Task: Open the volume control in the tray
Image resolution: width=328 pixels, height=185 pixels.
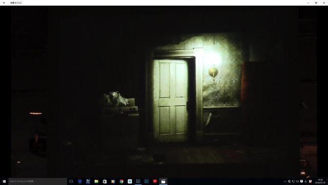Action: (297, 181)
